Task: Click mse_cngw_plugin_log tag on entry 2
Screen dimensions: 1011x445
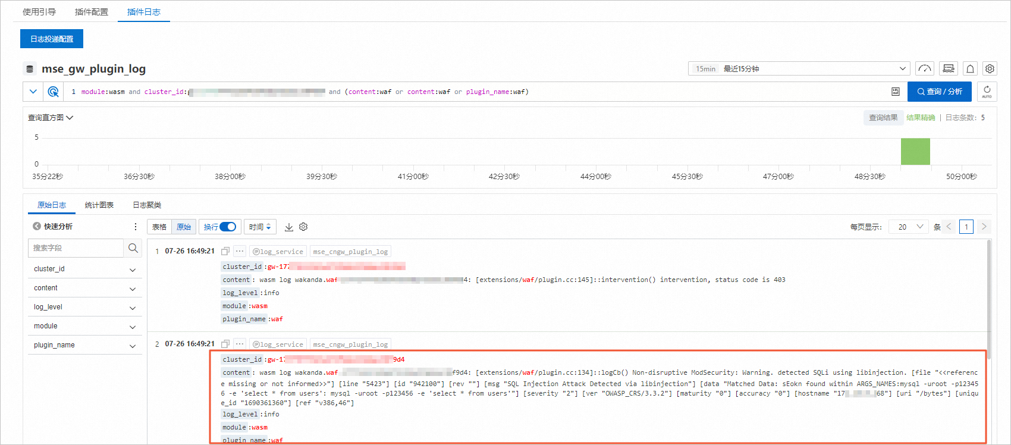Action: click(350, 344)
